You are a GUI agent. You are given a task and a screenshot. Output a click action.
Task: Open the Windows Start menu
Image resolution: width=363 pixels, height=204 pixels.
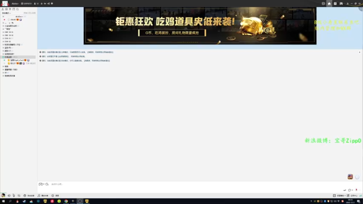coord(3,201)
